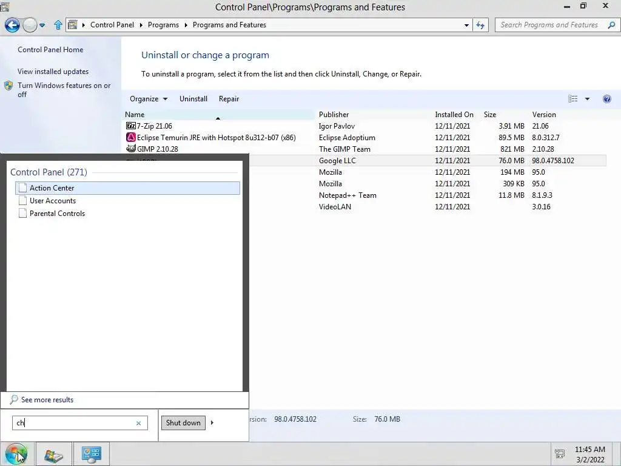Select the Google LLC publisher row
Screen dimensions: 621x466
tap(427, 160)
